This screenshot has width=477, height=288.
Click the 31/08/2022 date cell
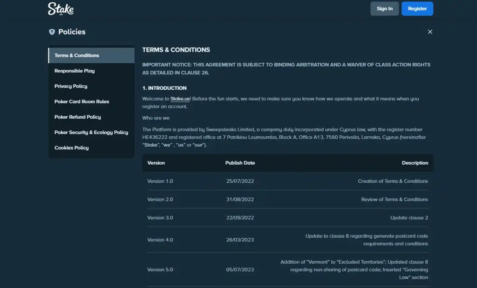point(240,199)
